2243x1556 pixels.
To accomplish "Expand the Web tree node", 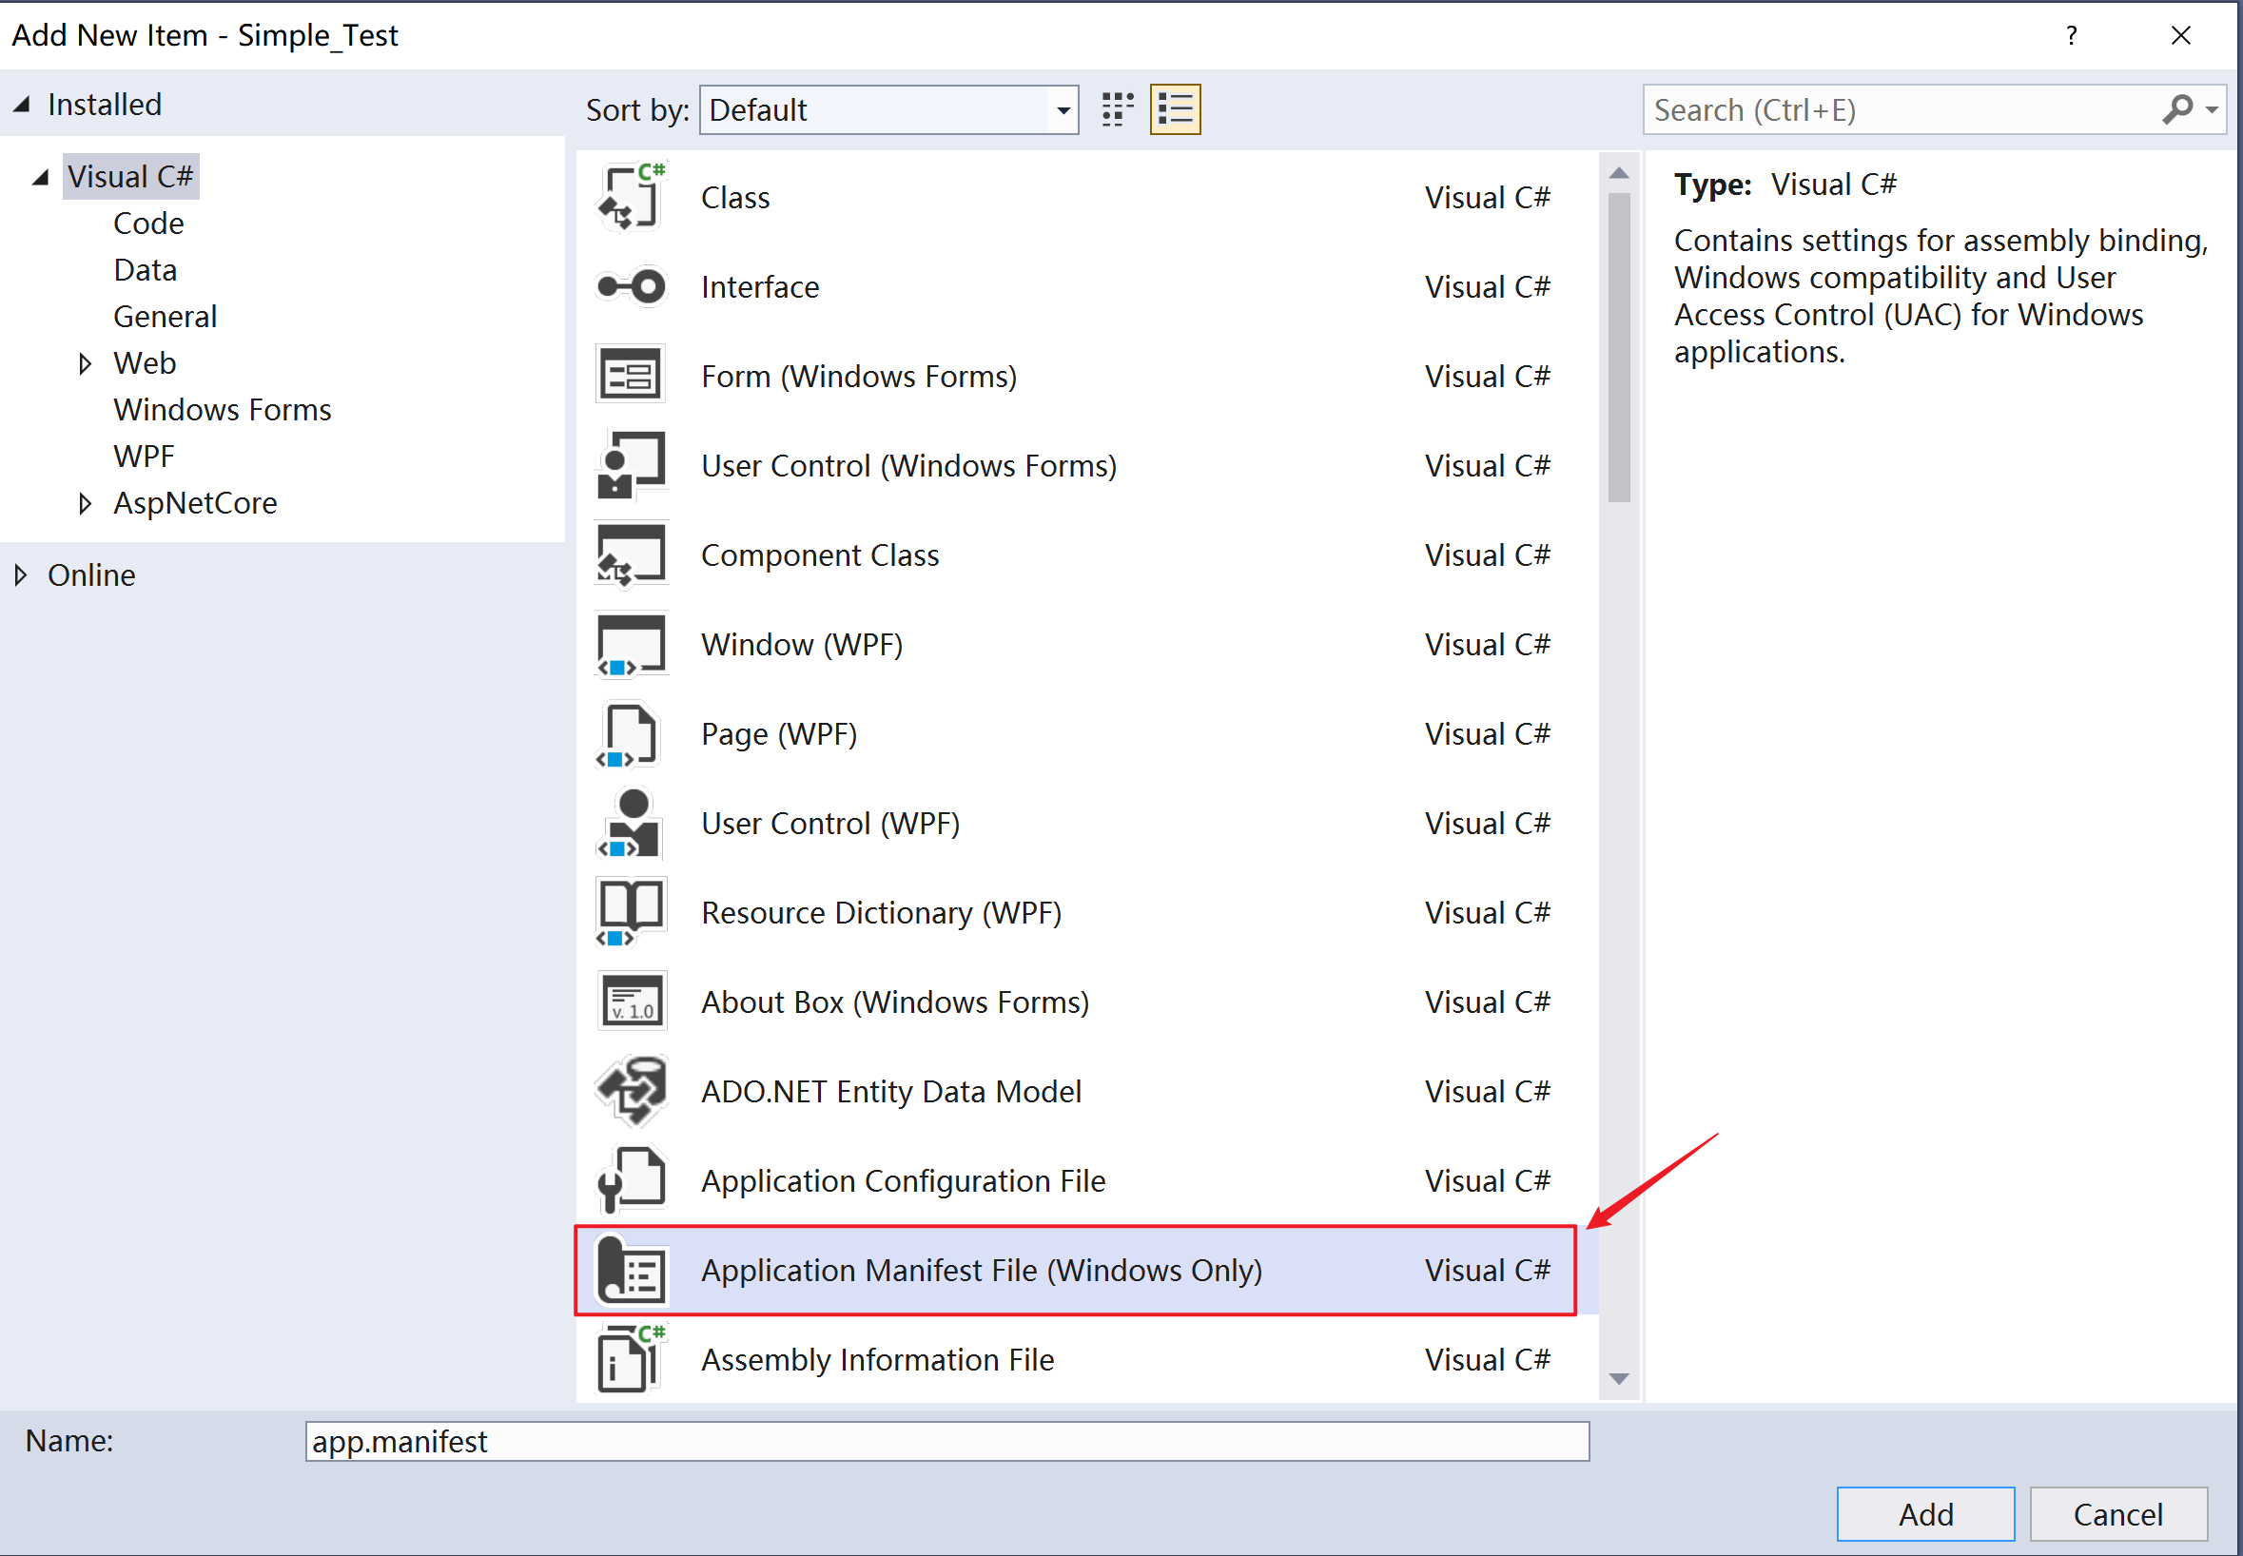I will pos(85,363).
